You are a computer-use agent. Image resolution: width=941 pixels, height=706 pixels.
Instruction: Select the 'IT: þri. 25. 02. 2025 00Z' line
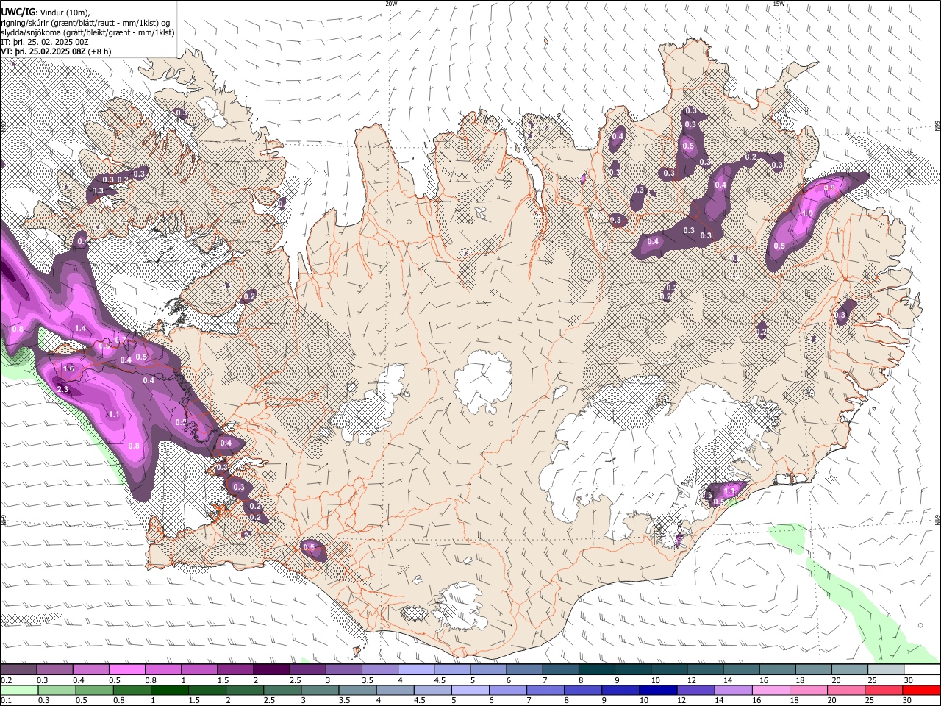[x=46, y=43]
